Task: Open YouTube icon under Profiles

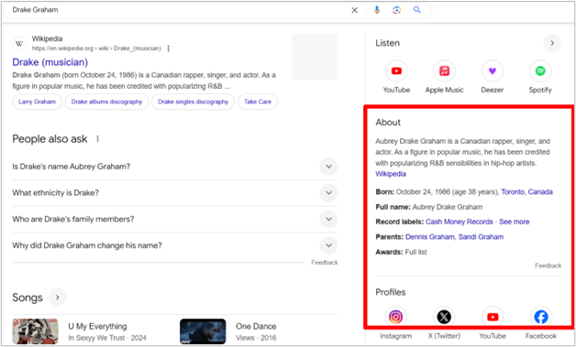Action: (493, 317)
